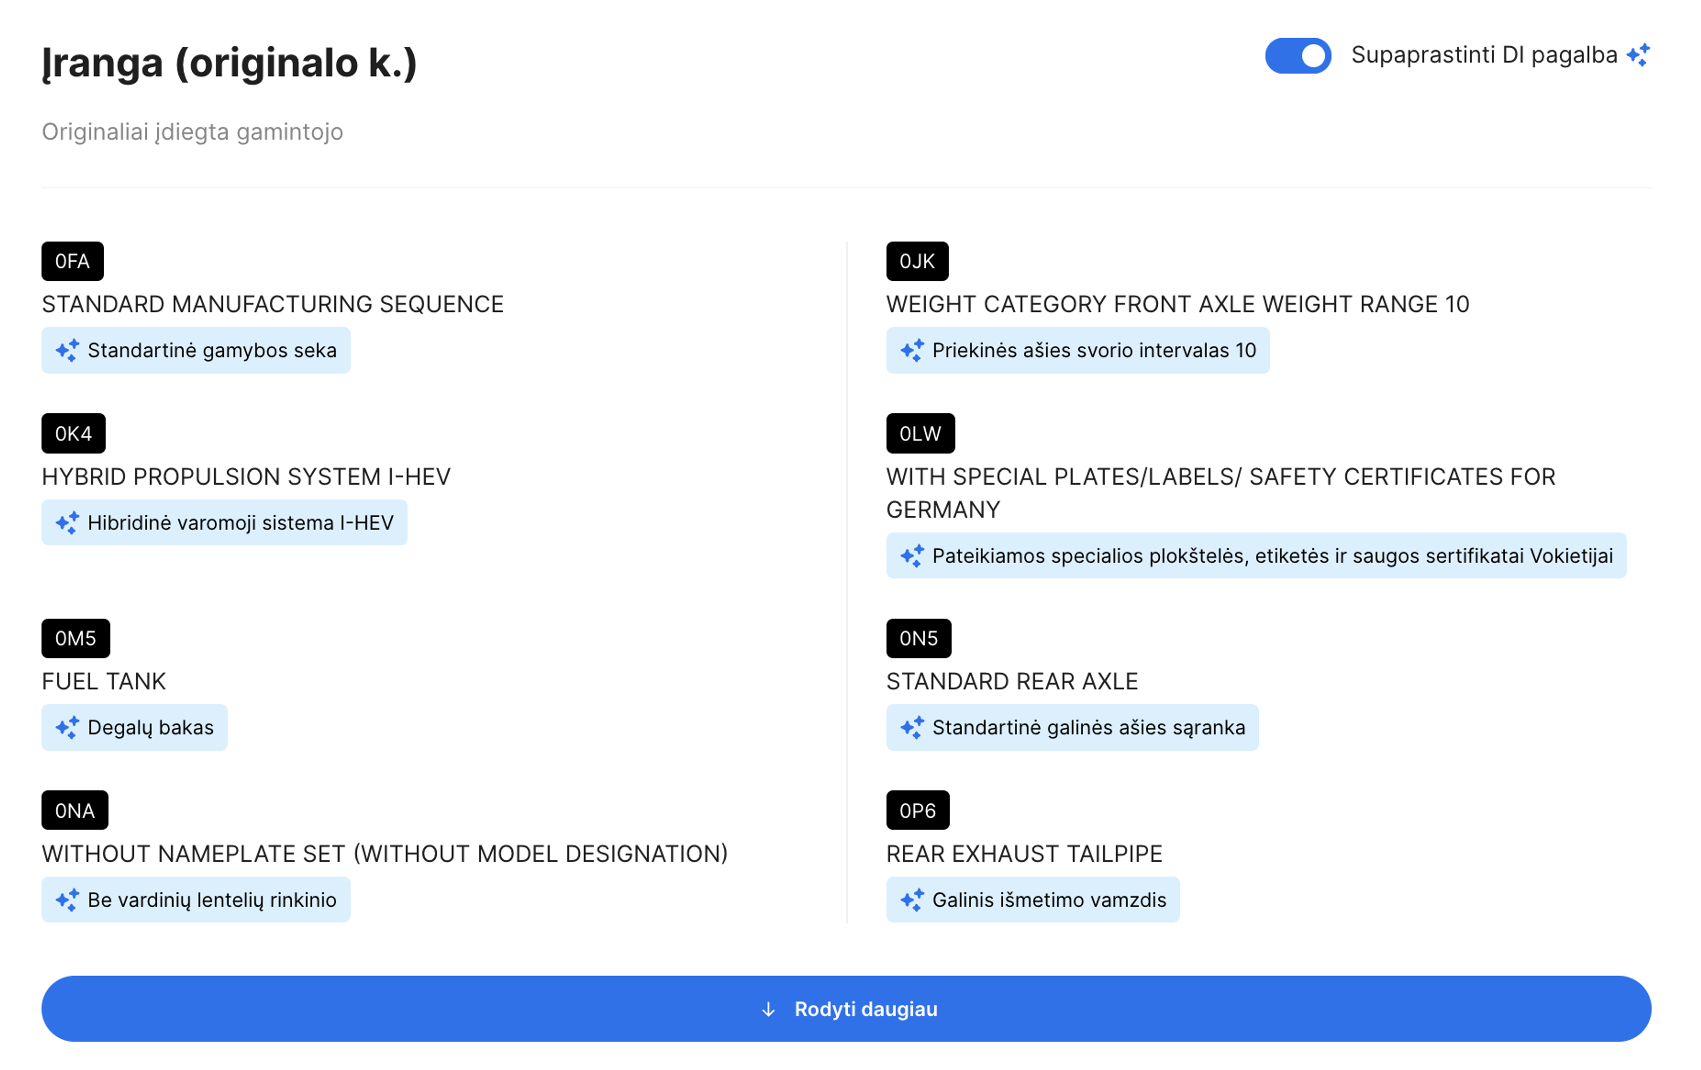1701x1070 pixels.
Task: Click the sparkle icon beside Standartinė gamybos seka
Action: point(68,350)
